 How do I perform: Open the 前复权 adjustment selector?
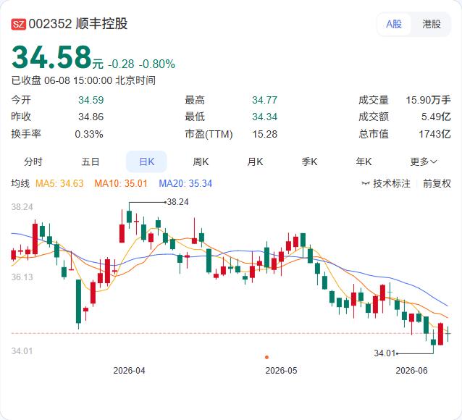[x=437, y=183]
